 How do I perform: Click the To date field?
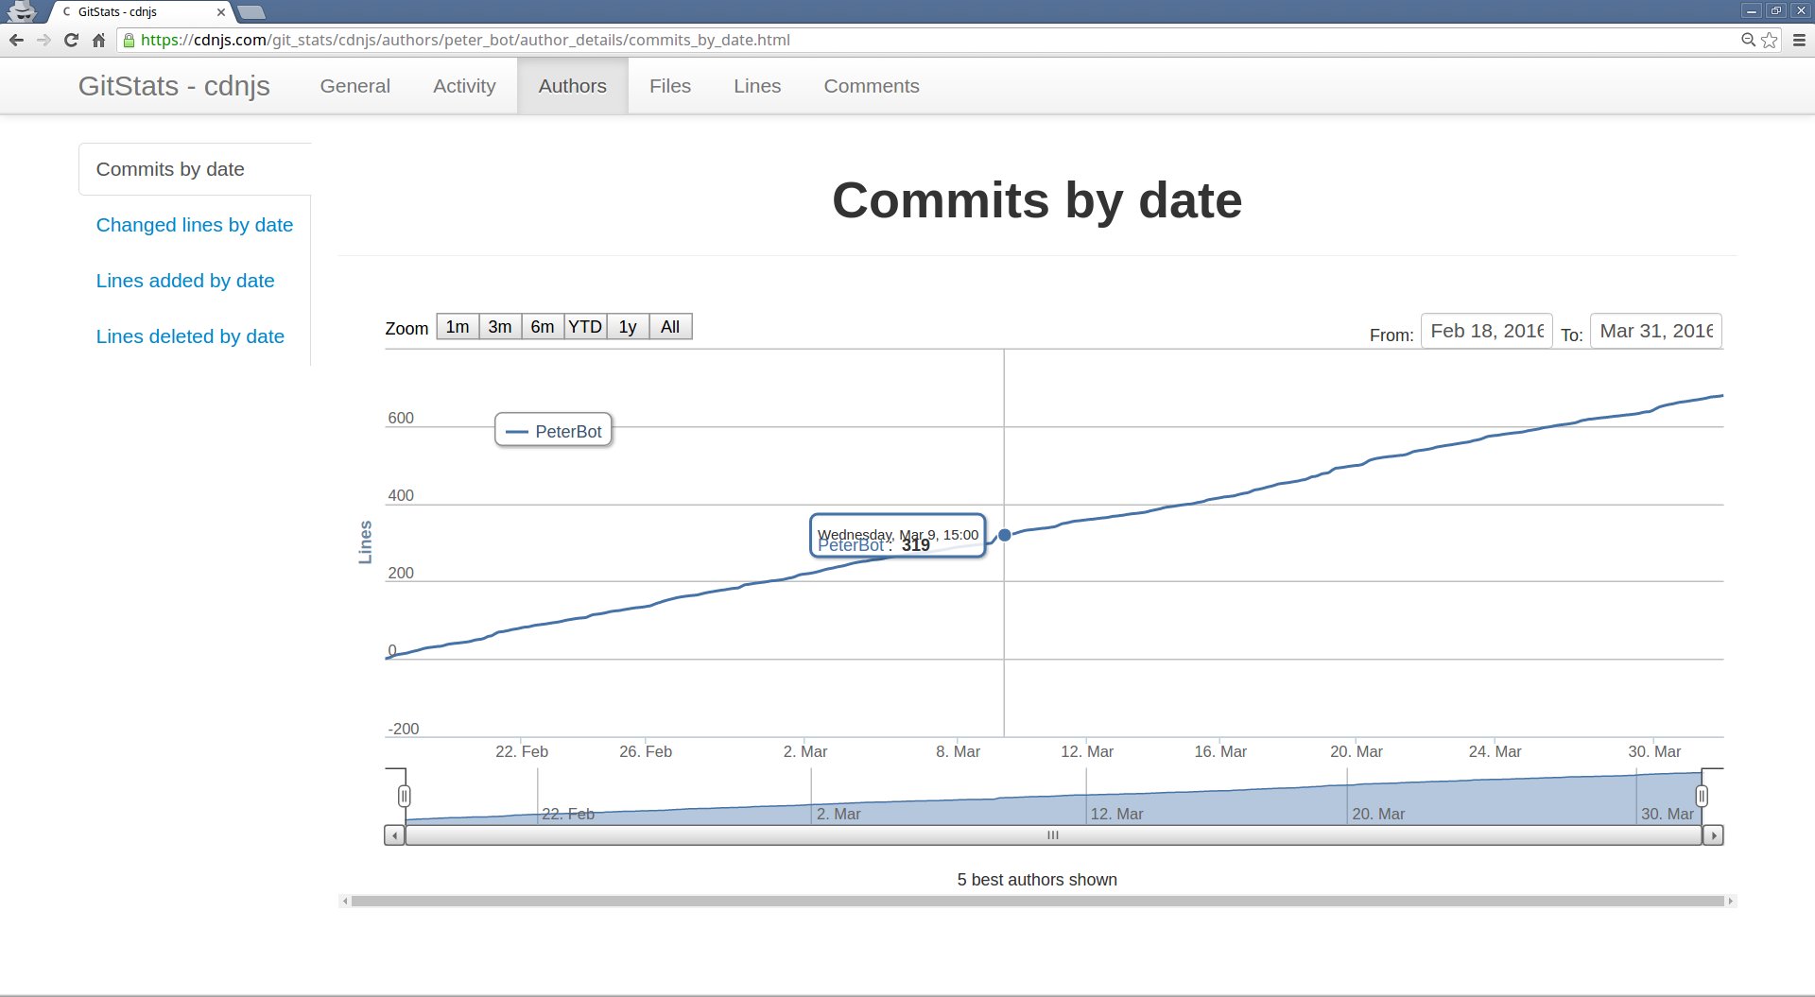pyautogui.click(x=1656, y=331)
